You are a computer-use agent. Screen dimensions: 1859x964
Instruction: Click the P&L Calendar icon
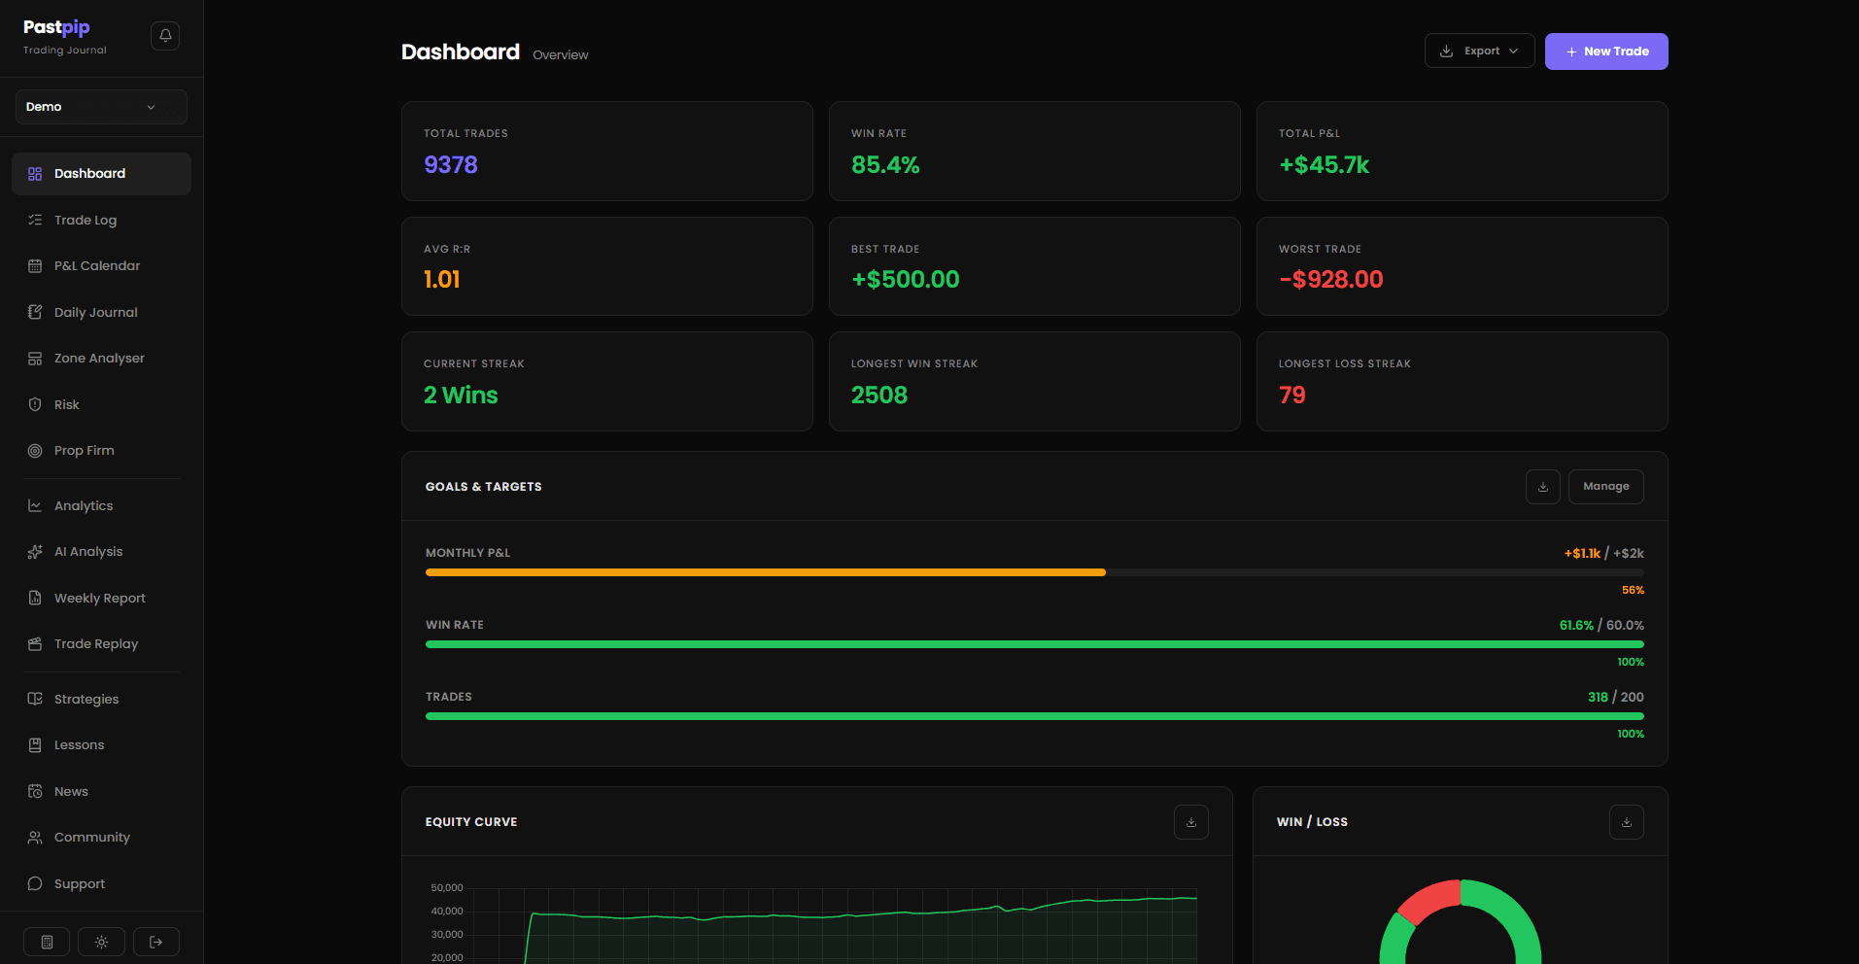tap(35, 266)
